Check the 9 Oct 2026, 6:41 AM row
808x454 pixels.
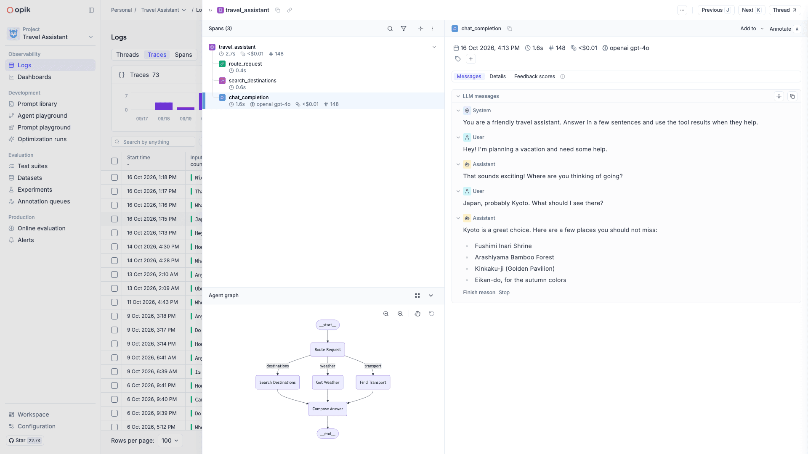pyautogui.click(x=114, y=358)
